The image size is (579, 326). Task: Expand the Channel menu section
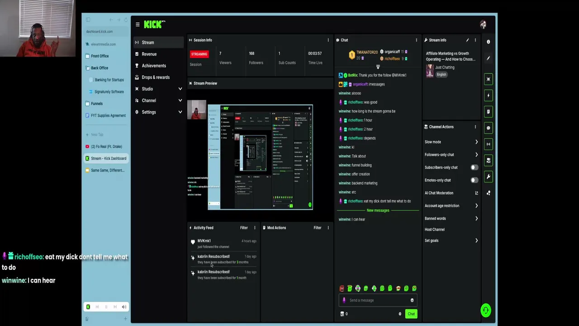(180, 101)
